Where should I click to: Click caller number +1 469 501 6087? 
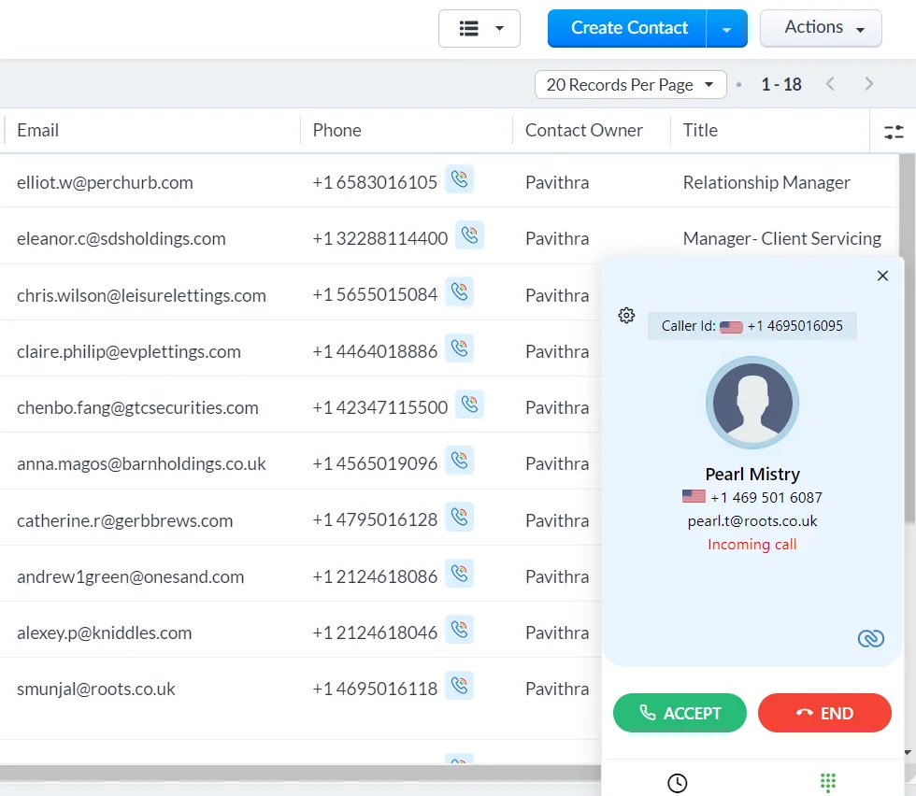[x=766, y=498]
